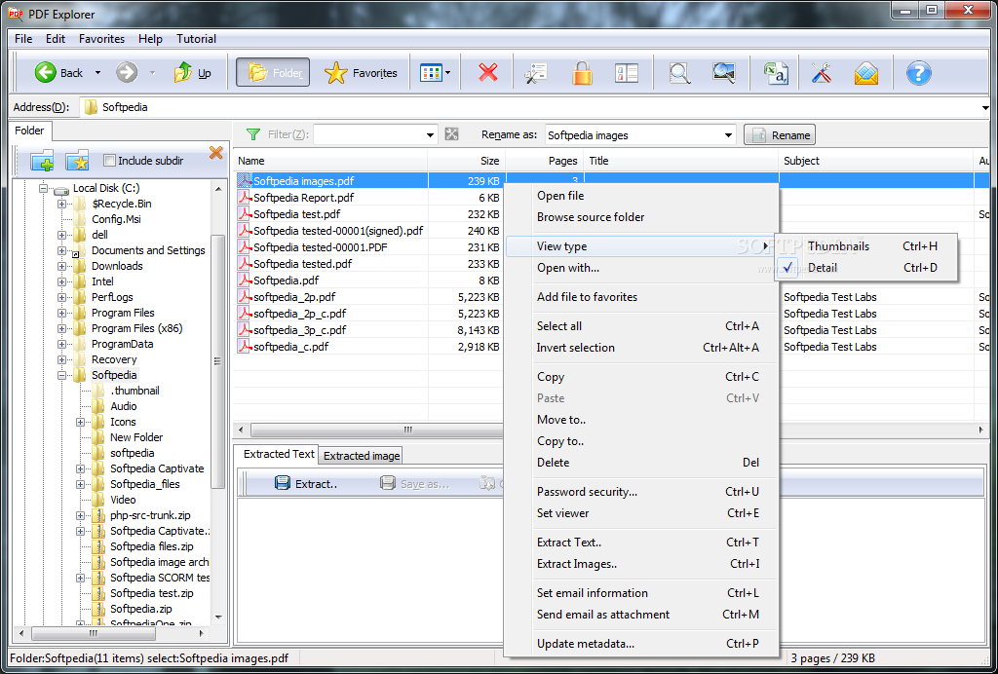Click the folder tree horizontal scrollbar
Screen dimensions: 998x674
pos(93,633)
